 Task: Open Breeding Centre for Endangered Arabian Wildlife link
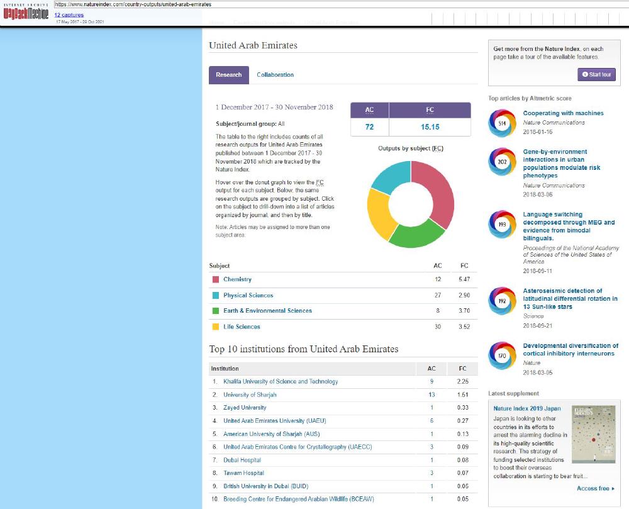[299, 500]
